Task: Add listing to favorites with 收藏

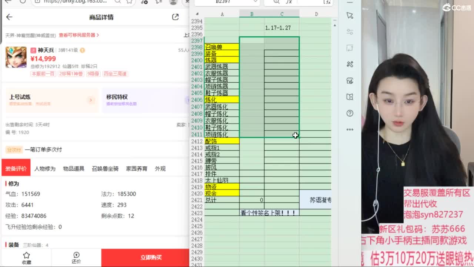Action: coord(26,258)
